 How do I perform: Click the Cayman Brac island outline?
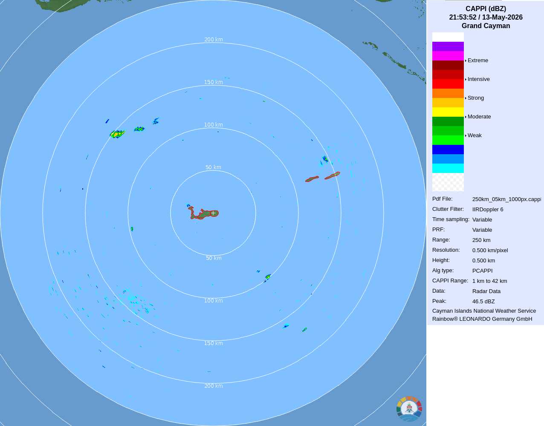332,175
